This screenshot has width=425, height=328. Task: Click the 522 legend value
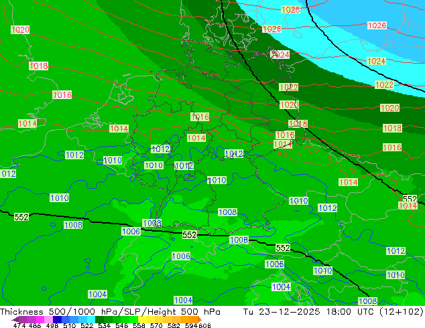tap(86, 325)
